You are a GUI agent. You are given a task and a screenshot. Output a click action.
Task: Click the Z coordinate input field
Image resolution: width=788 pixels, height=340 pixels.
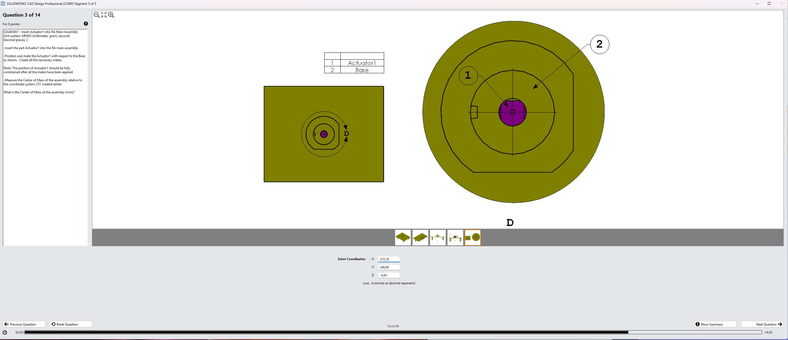point(388,275)
